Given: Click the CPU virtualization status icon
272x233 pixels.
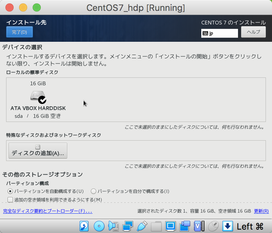Looking at the screenshot, I should tap(199, 226).
